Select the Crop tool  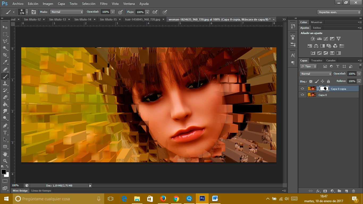click(5, 55)
